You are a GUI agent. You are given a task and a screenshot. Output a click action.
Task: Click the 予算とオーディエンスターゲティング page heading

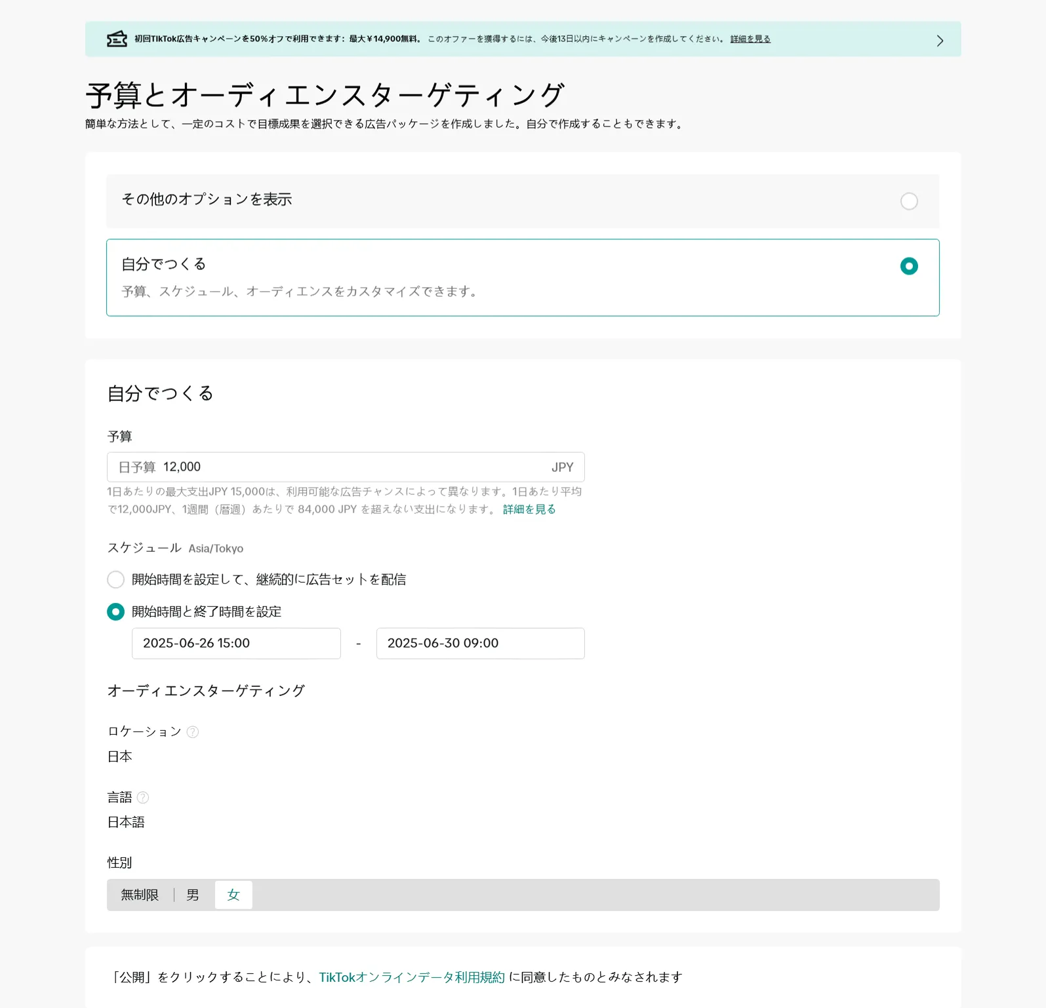click(x=325, y=96)
